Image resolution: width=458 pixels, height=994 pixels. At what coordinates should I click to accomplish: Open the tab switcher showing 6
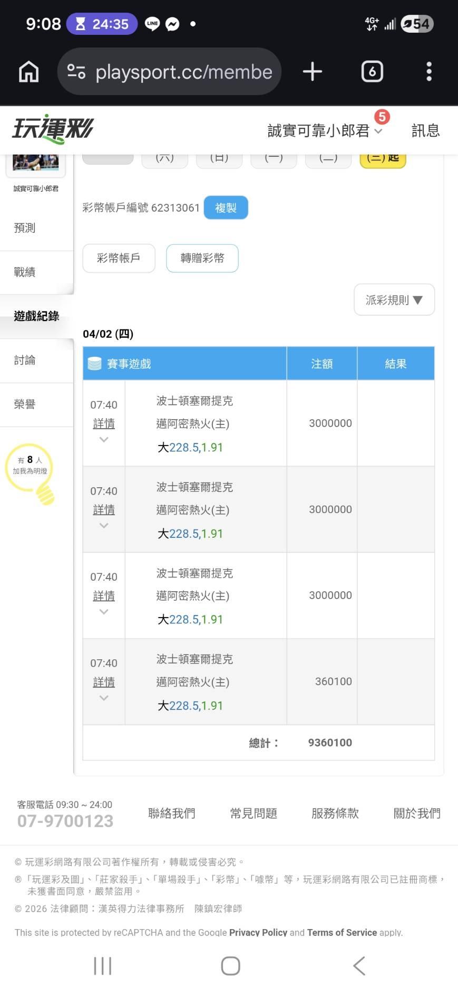pos(372,72)
